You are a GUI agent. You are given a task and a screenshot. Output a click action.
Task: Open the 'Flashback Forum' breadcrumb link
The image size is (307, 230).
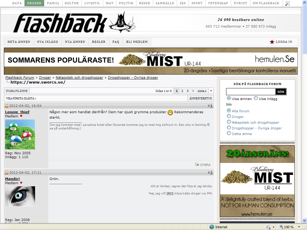[20, 78]
